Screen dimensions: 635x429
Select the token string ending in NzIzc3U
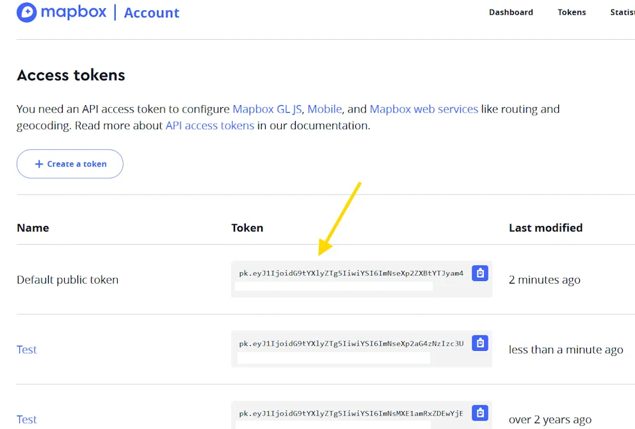pos(351,344)
